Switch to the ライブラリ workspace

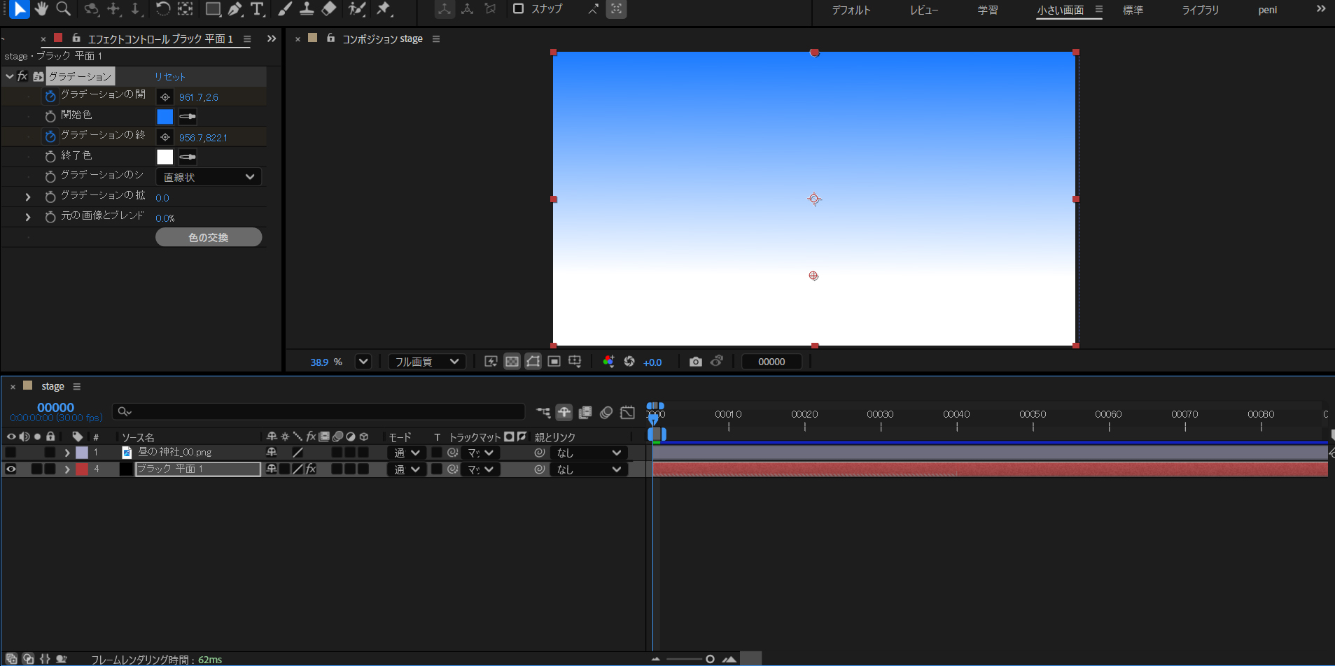tap(1200, 10)
